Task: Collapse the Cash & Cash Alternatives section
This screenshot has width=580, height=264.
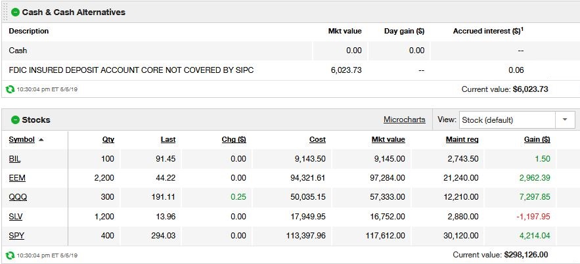Action: point(15,12)
